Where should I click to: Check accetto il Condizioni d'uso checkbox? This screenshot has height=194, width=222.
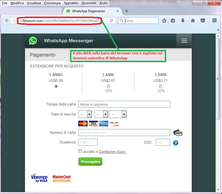(x=80, y=151)
